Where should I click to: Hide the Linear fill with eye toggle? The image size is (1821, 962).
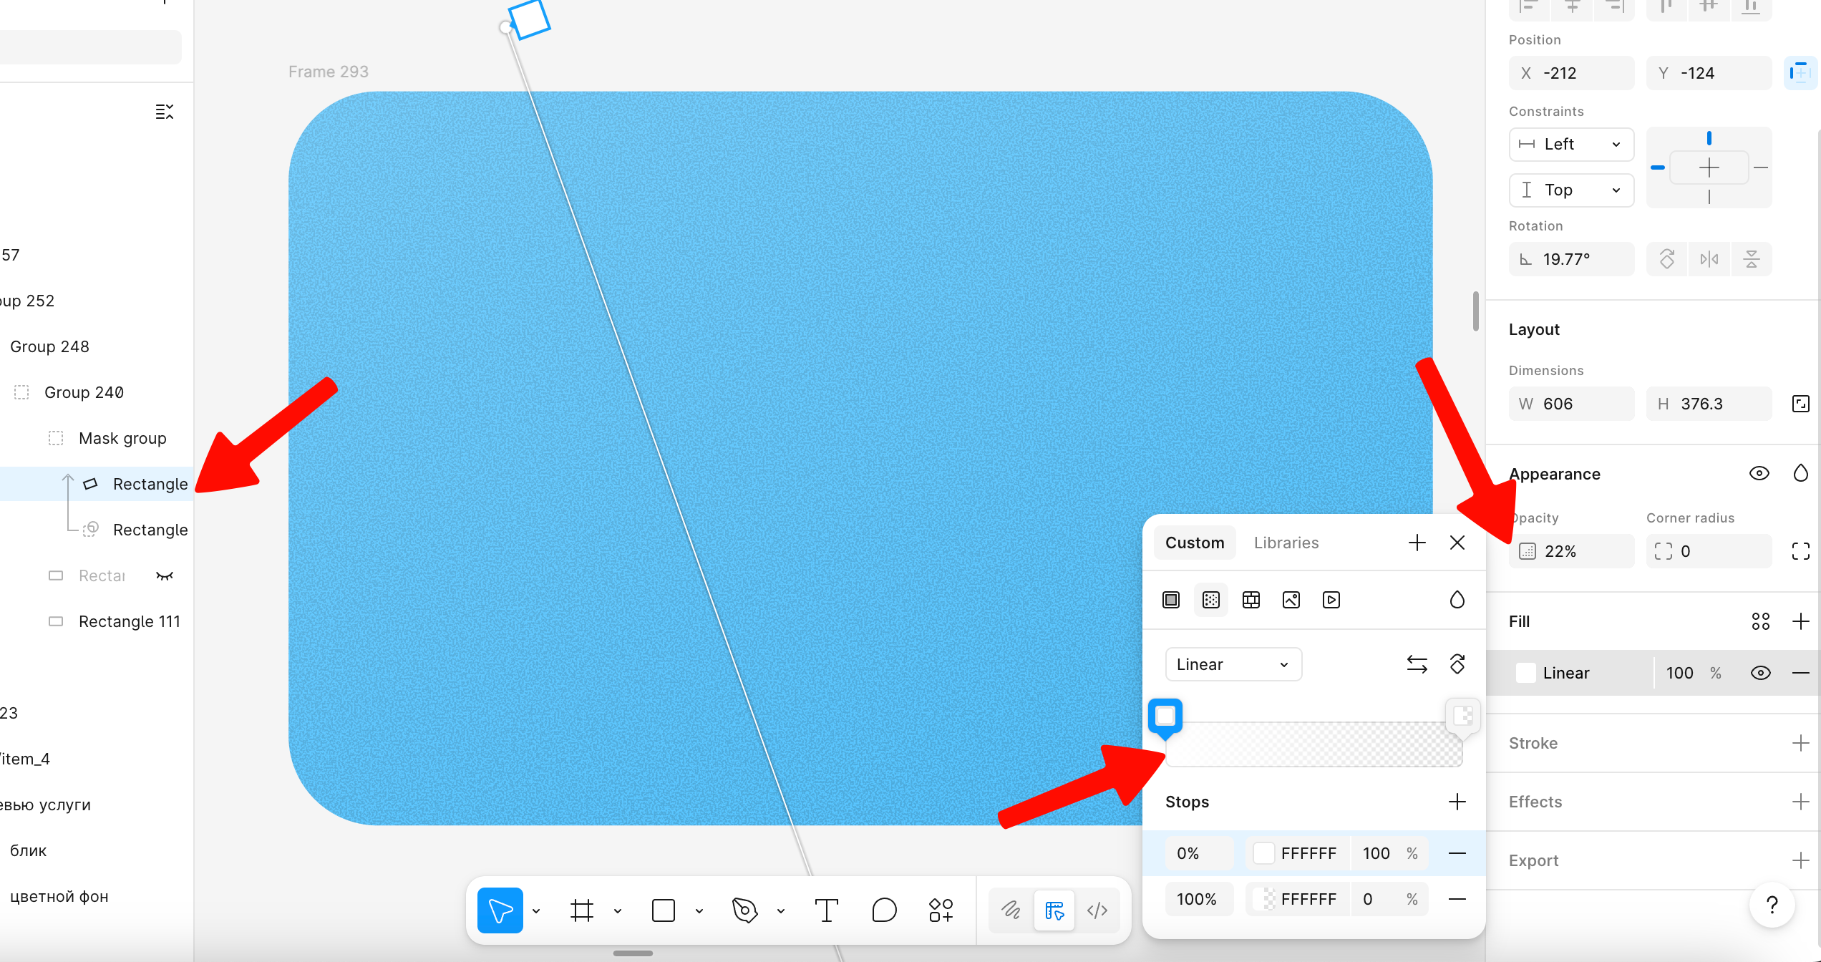pos(1761,673)
